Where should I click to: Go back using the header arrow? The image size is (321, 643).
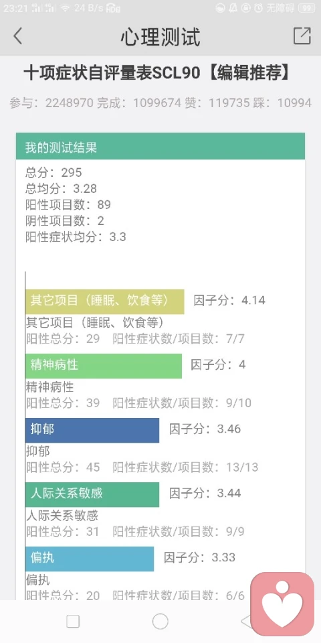(x=17, y=36)
